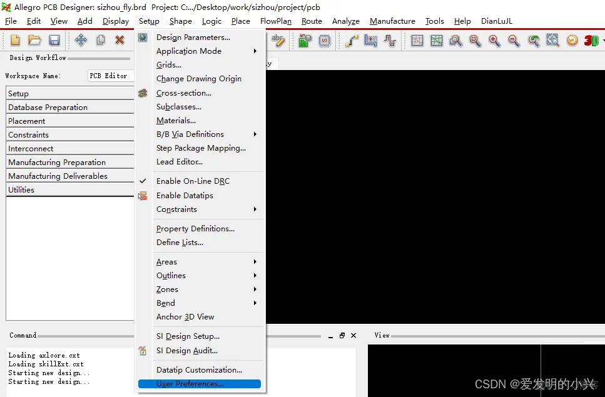Click the Zoom previous green arrow icon
Screen dimensions: 605x397
pos(534,41)
